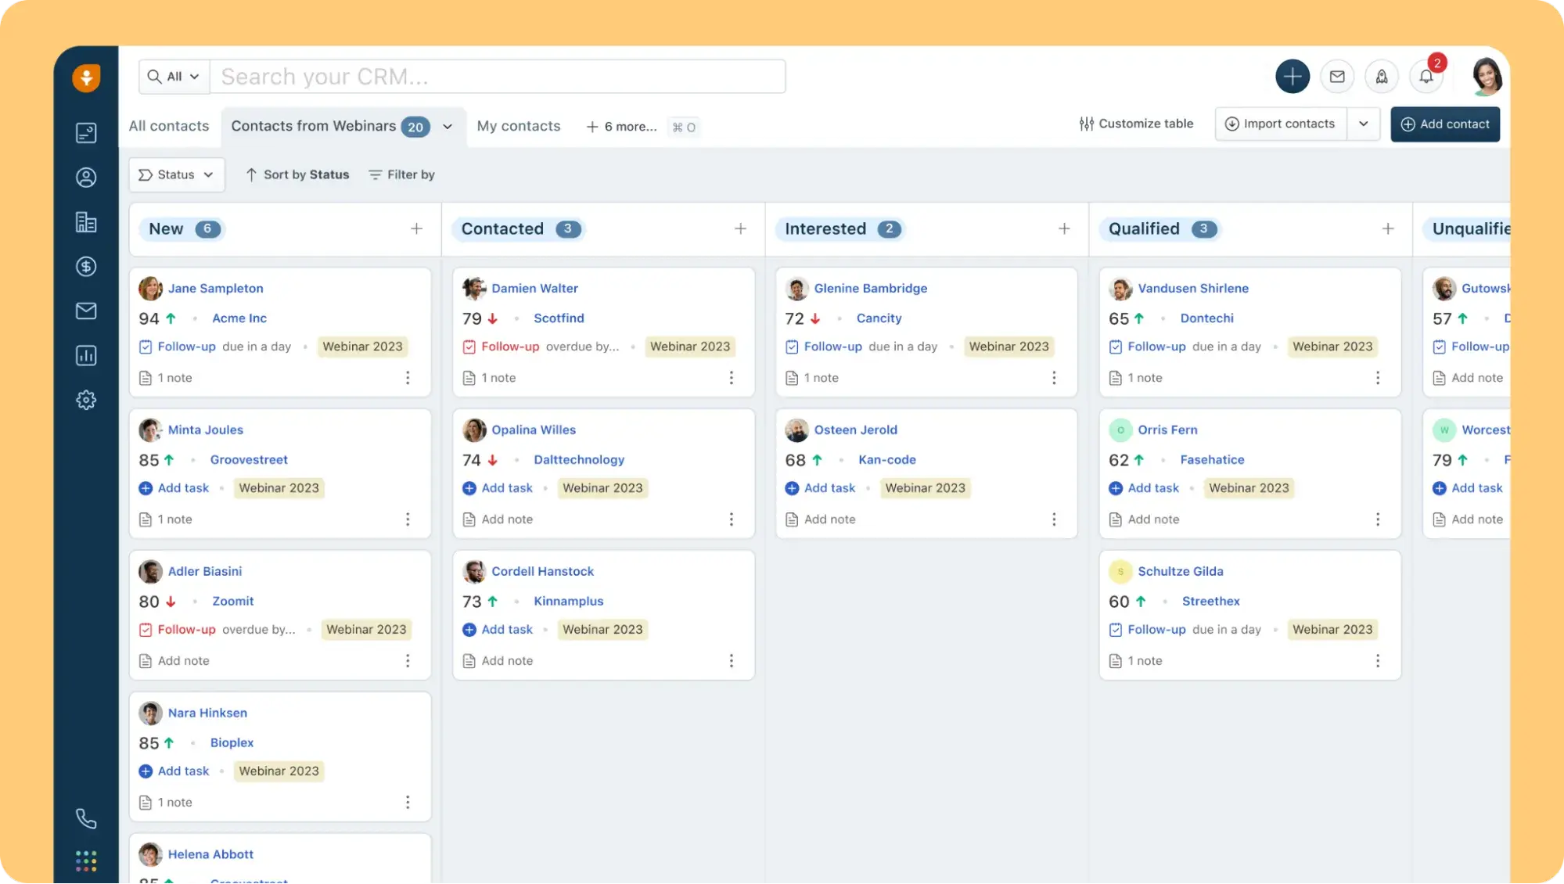Mark Jane Sampleton's follow-up checkbox complete

point(146,346)
